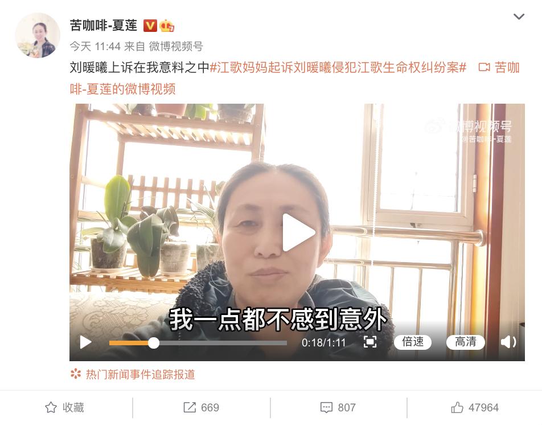
Task: Open the #江歌妈妈起诉刘暖曦 hashtag topic
Action: 338,67
